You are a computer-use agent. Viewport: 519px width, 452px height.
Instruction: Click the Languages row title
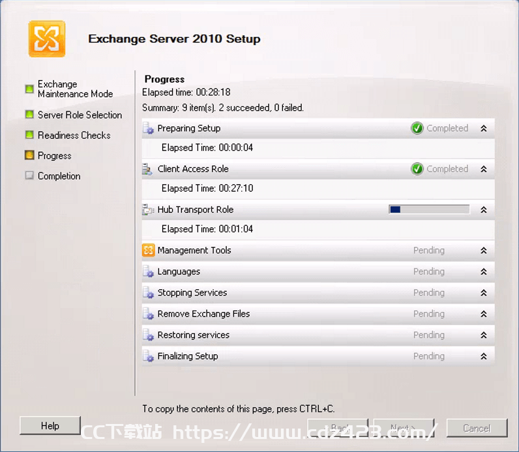pyautogui.click(x=179, y=272)
